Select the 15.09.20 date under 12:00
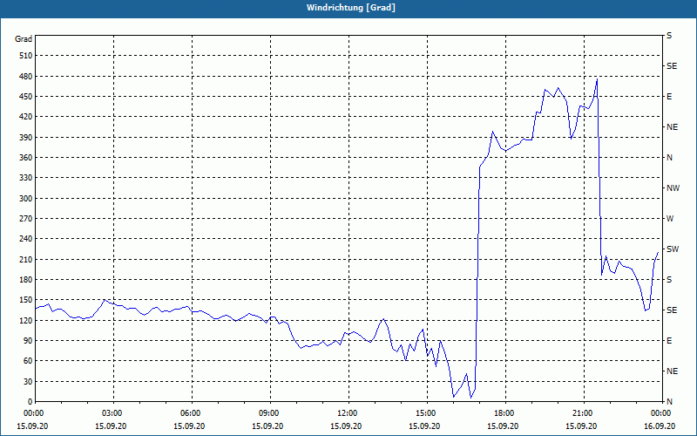This screenshot has width=697, height=436. 346,426
